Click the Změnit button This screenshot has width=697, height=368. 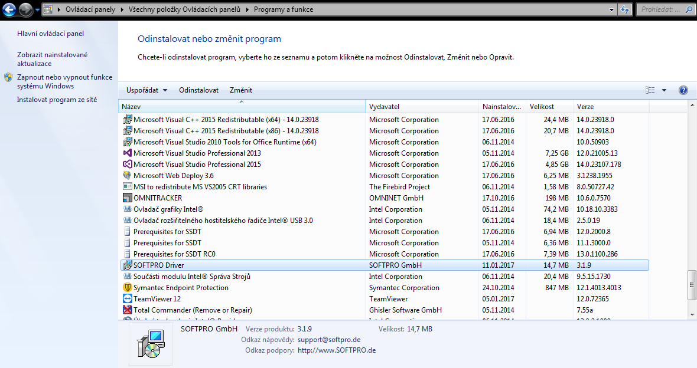coord(241,90)
